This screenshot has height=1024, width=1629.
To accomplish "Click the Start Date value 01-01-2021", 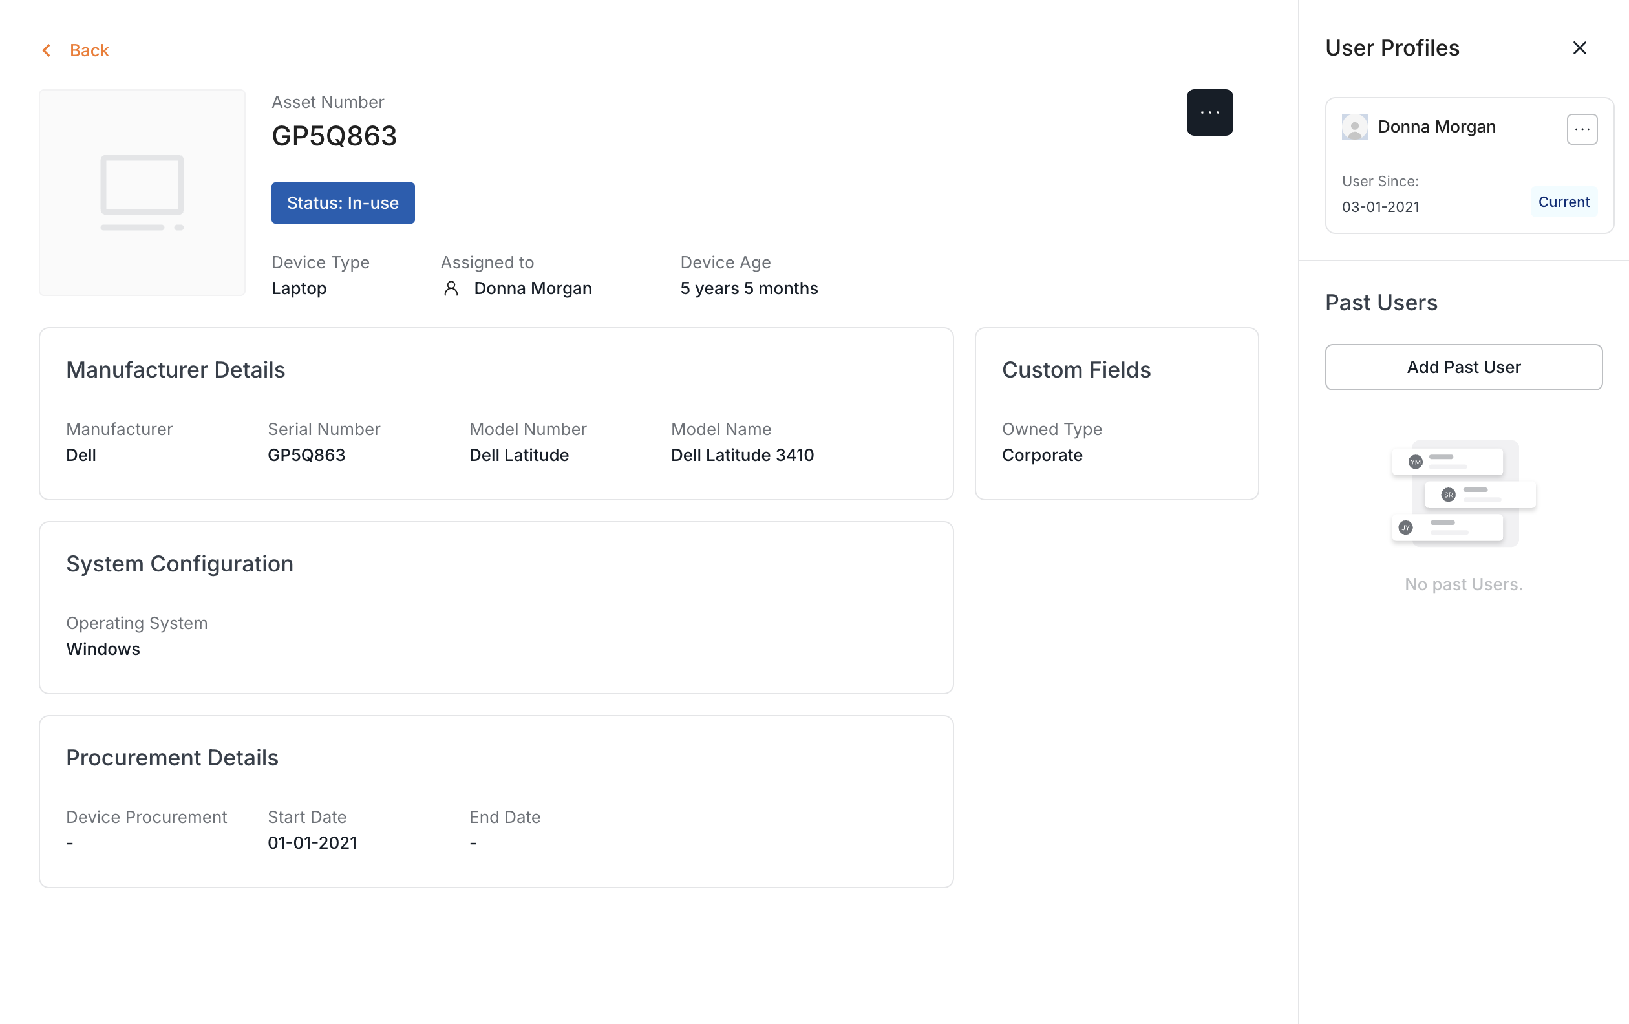I will click(312, 843).
